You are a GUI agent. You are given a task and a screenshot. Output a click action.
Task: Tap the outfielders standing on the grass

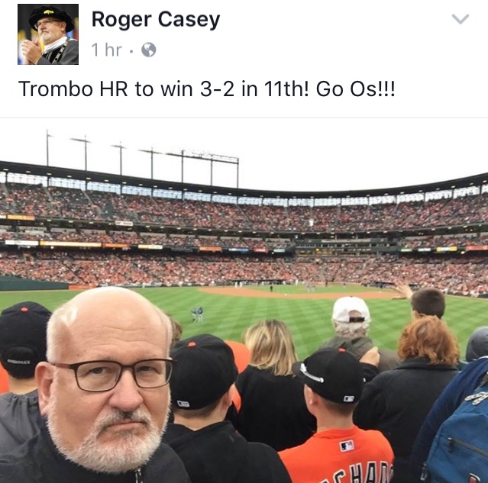[x=197, y=314]
